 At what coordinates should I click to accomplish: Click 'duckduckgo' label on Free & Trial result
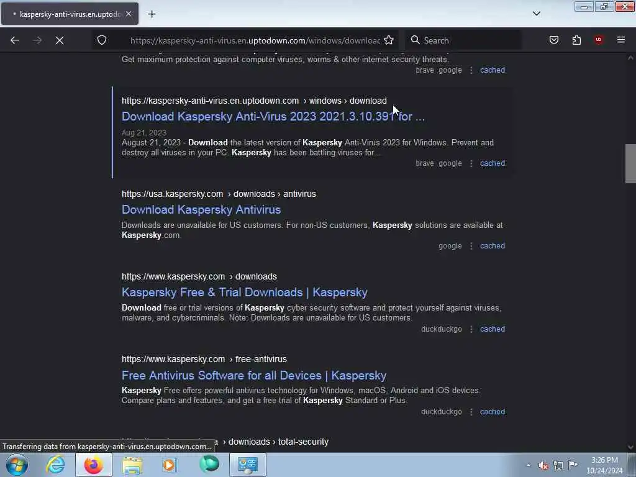click(x=442, y=329)
